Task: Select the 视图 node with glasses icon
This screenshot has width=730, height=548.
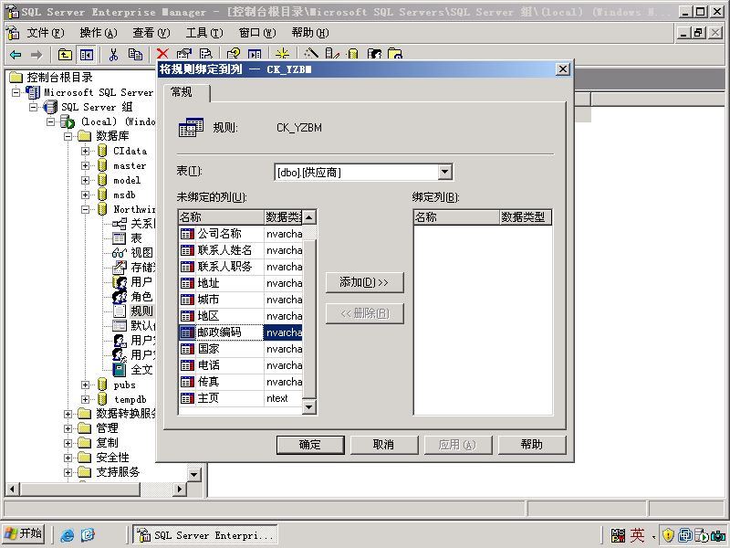Action: [141, 253]
